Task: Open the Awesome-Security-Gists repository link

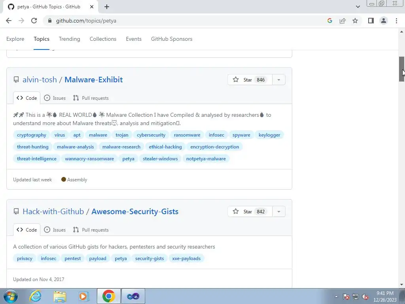Action: pyautogui.click(x=135, y=211)
